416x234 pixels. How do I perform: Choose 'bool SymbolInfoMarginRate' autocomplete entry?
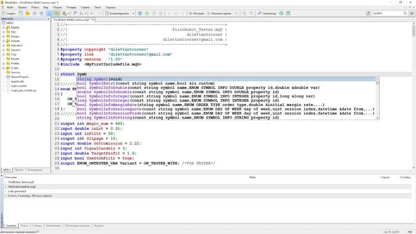pos(226,105)
